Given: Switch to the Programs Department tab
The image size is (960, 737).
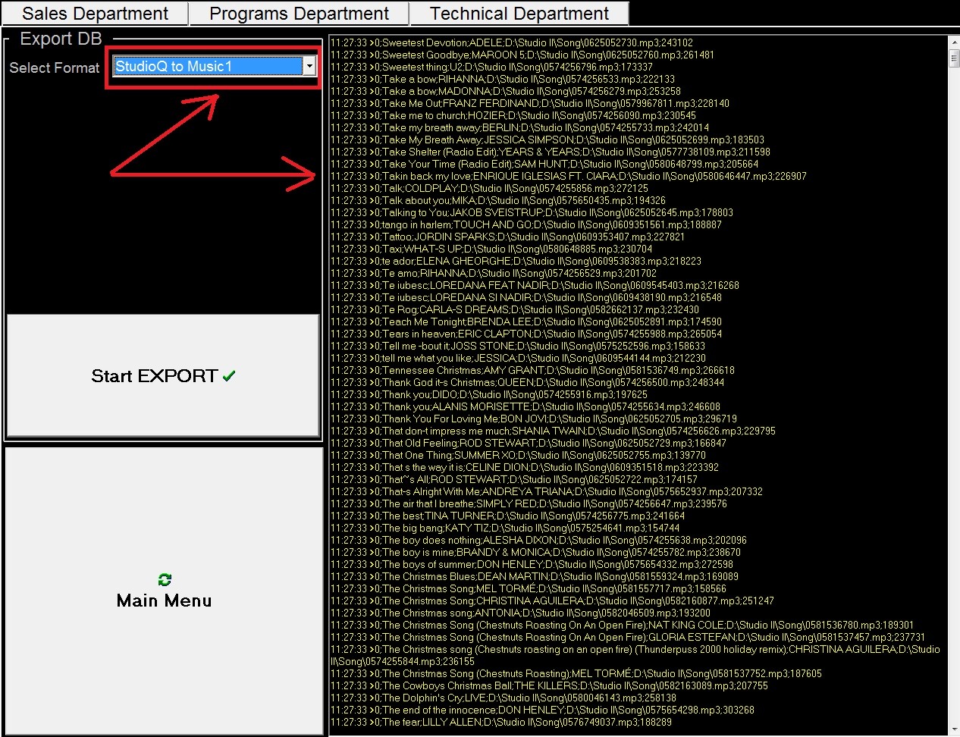Looking at the screenshot, I should coord(299,14).
